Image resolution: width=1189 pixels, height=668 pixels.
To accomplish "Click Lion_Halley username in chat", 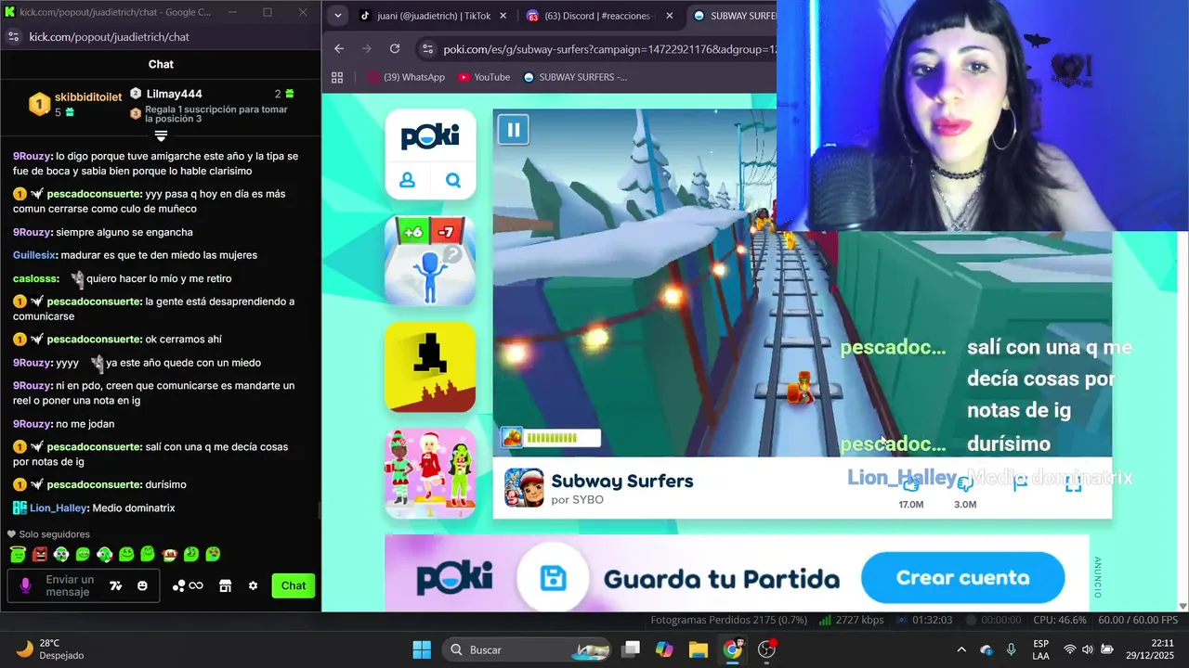I will [x=58, y=507].
